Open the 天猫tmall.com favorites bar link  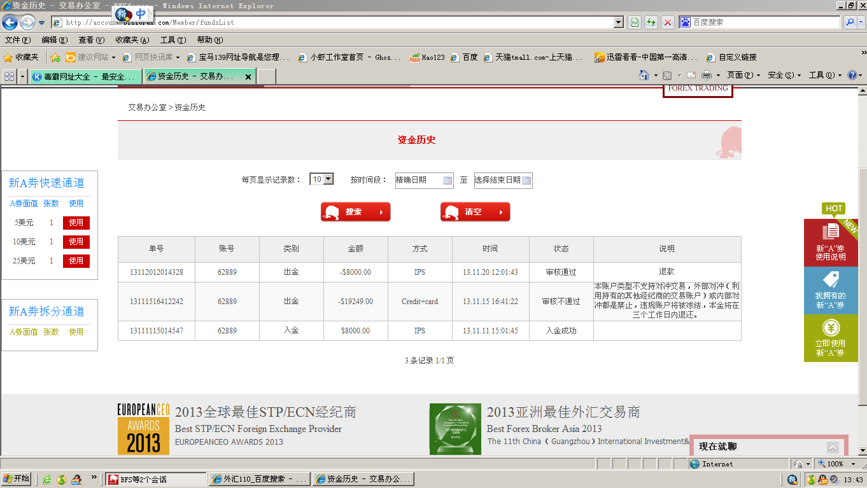coord(533,57)
